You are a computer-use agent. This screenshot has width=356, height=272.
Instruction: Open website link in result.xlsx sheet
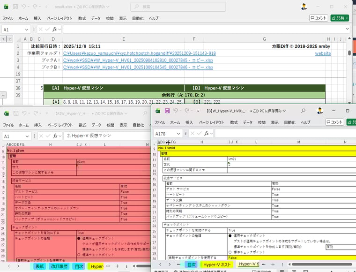pyautogui.click(x=323, y=53)
